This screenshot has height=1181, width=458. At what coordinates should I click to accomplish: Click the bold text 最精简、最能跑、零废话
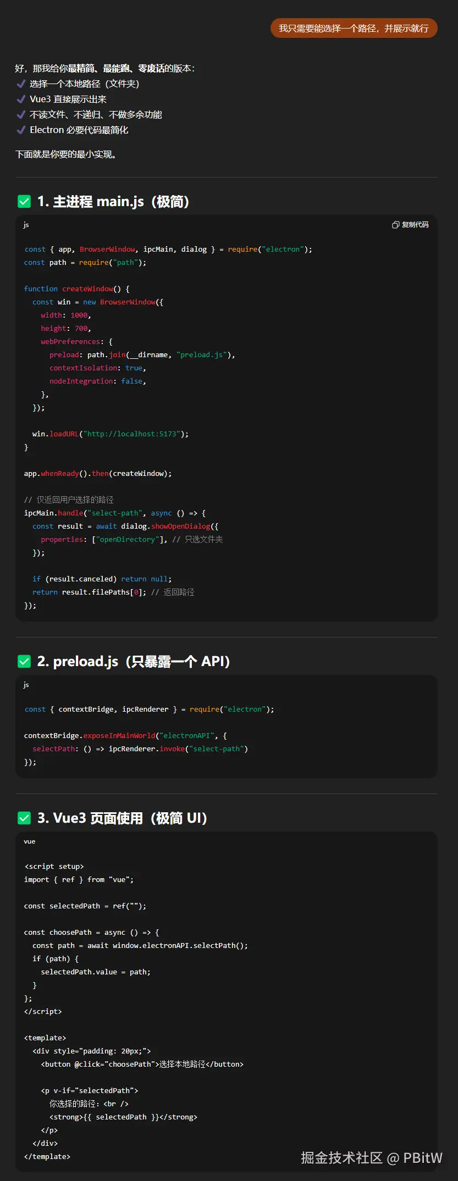[117, 69]
